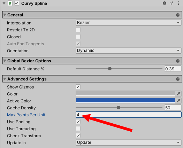Collapse the Advanced Settings section
Screen dimensions: 183x148
[5, 79]
